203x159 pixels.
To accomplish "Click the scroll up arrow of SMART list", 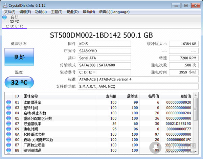I will click(196, 95).
